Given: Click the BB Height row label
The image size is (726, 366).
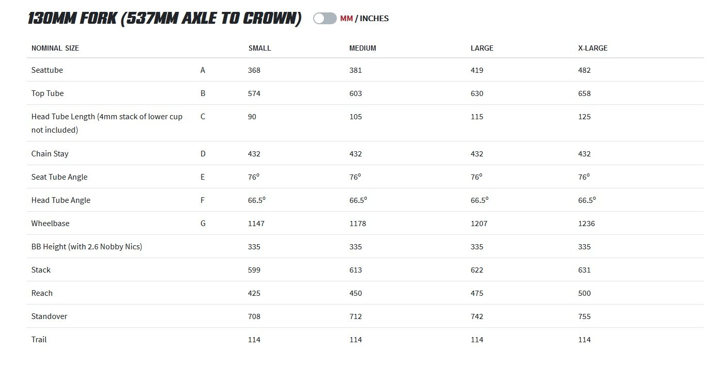Looking at the screenshot, I should pyautogui.click(x=87, y=247).
